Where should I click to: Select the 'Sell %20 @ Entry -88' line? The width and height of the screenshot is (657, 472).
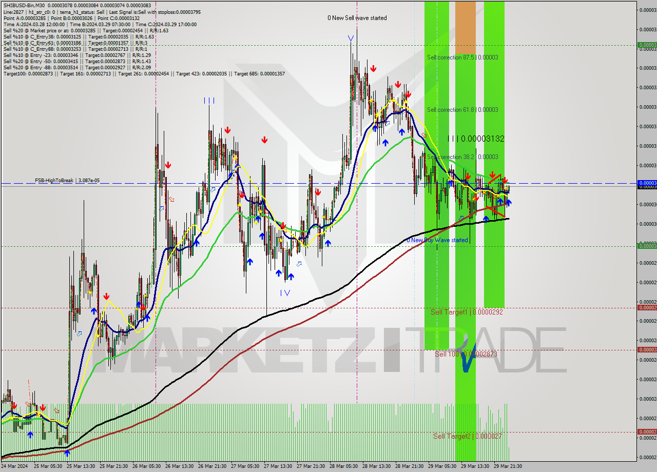coord(77,67)
